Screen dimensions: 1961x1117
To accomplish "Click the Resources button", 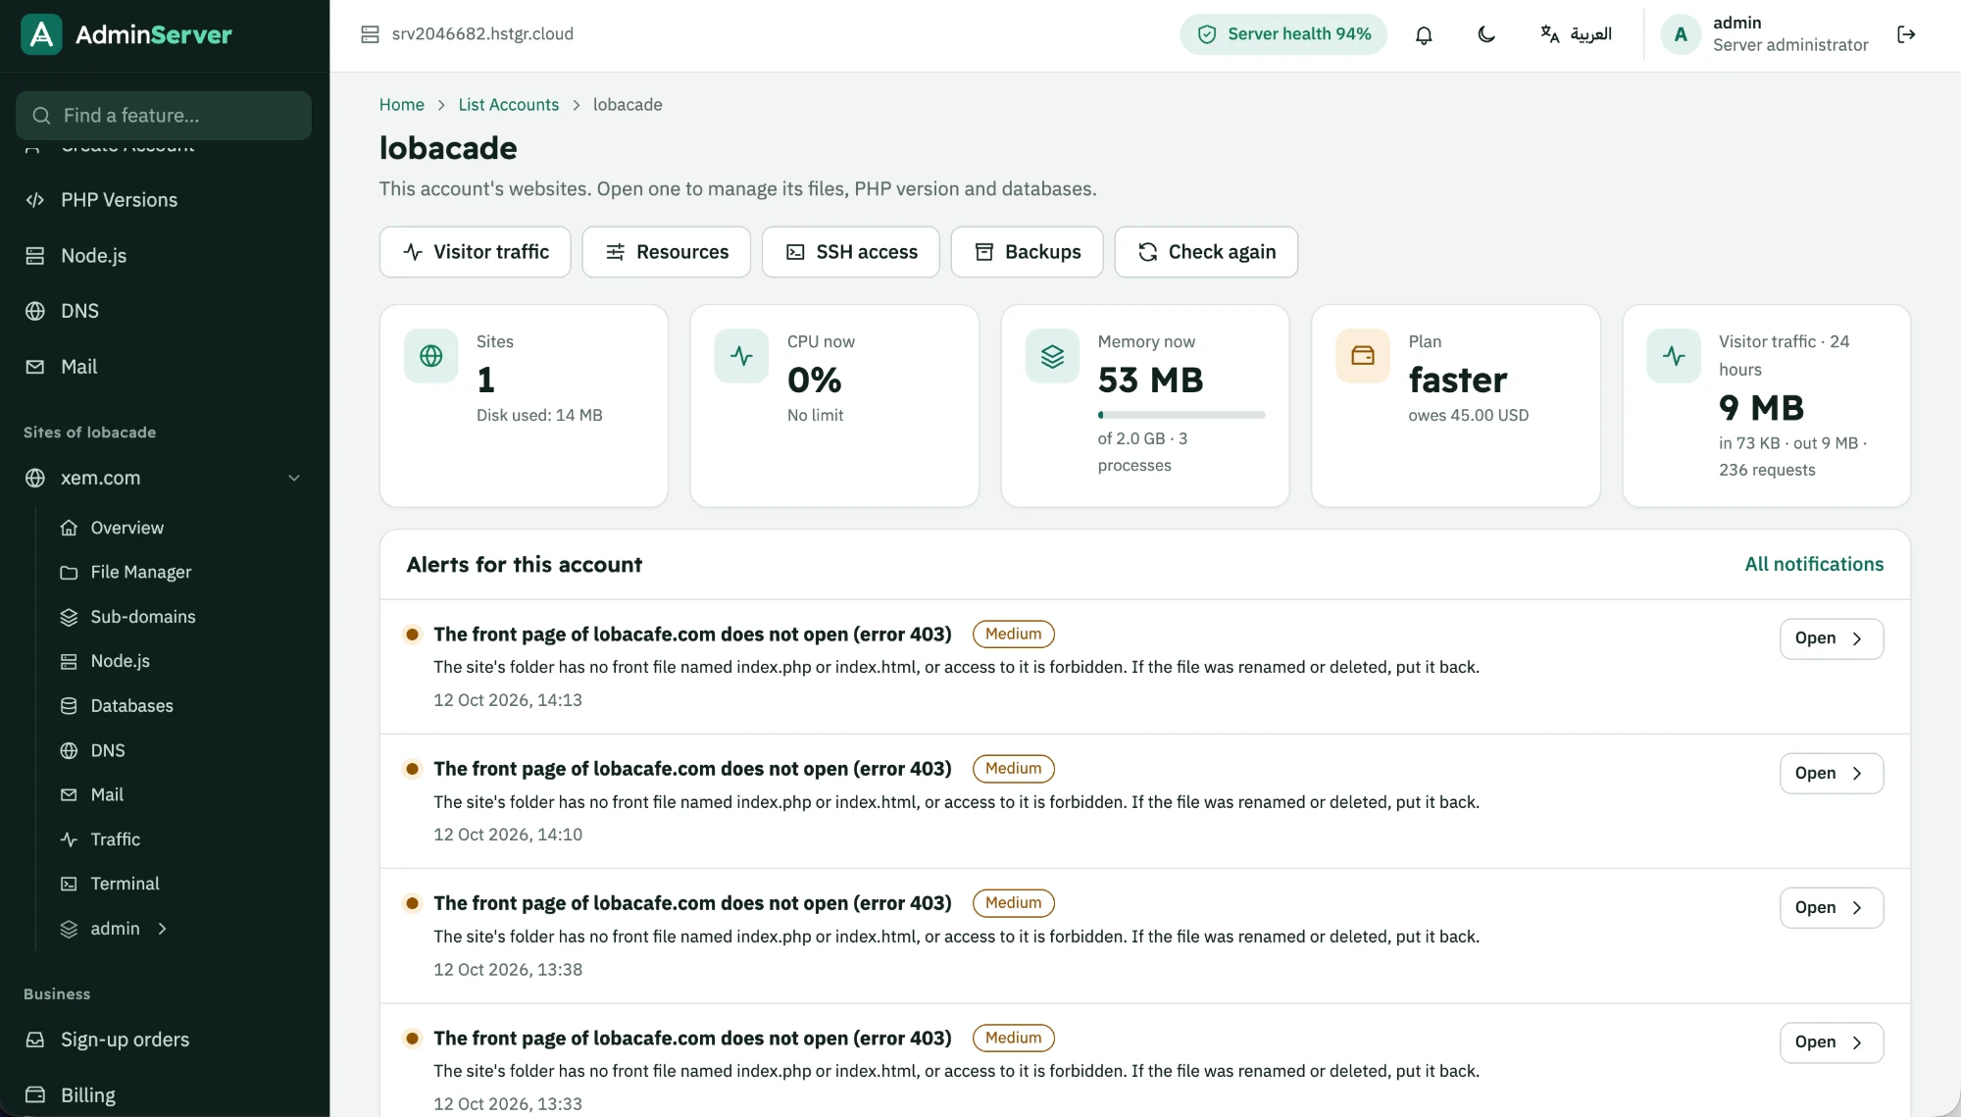I will [x=667, y=252].
